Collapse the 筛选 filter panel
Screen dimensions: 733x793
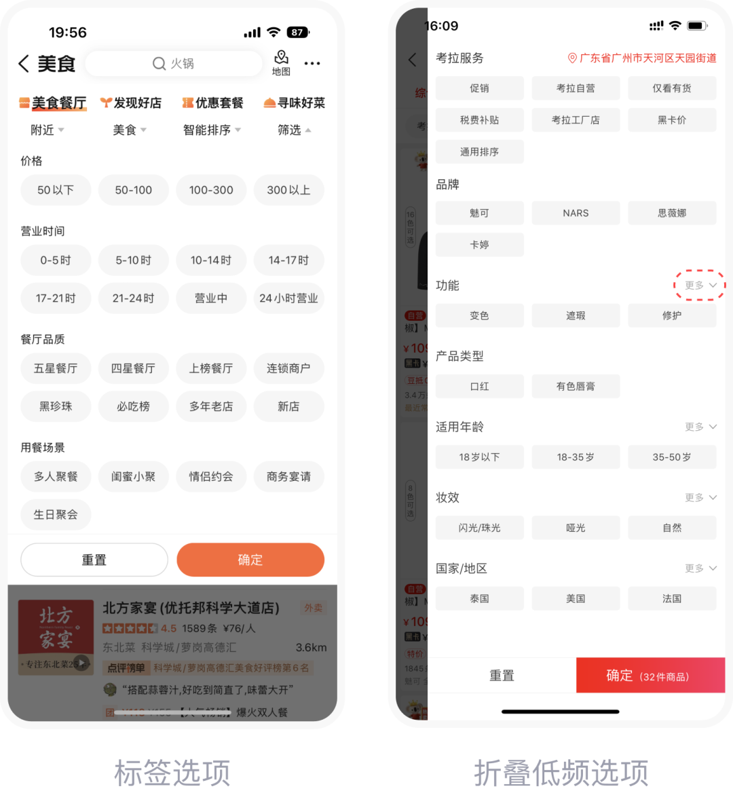click(x=294, y=130)
